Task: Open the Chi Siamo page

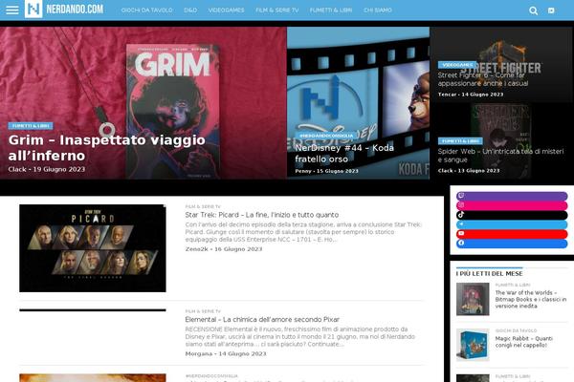Action: 378,11
